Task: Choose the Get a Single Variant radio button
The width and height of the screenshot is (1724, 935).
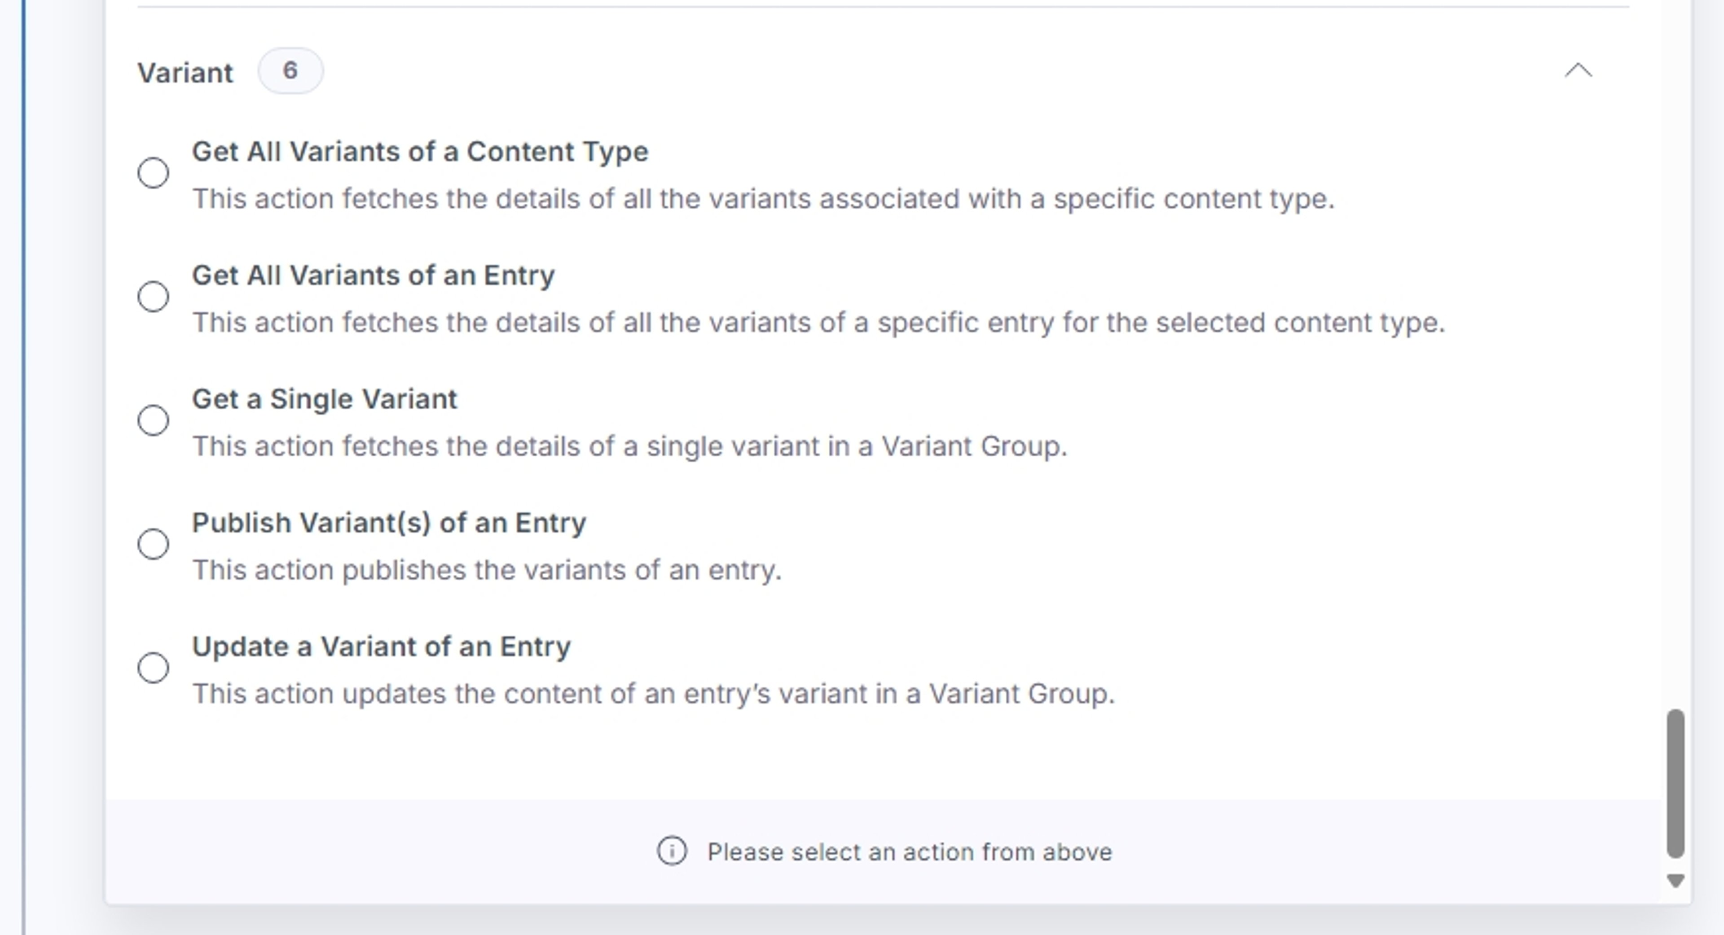Action: click(x=153, y=420)
